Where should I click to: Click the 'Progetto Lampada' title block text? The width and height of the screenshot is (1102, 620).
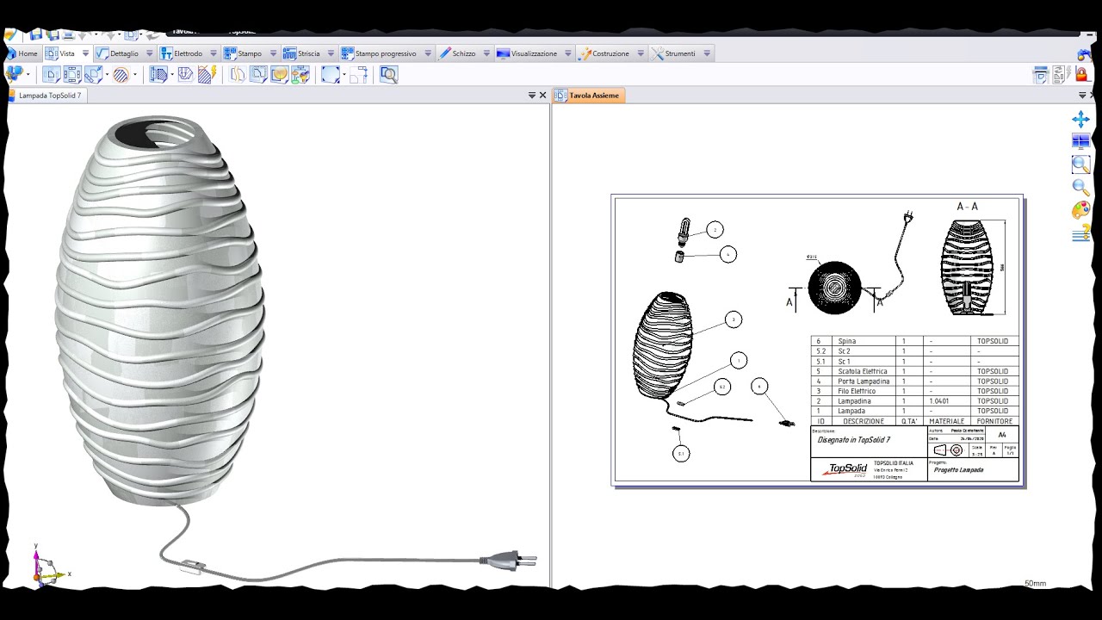click(958, 470)
